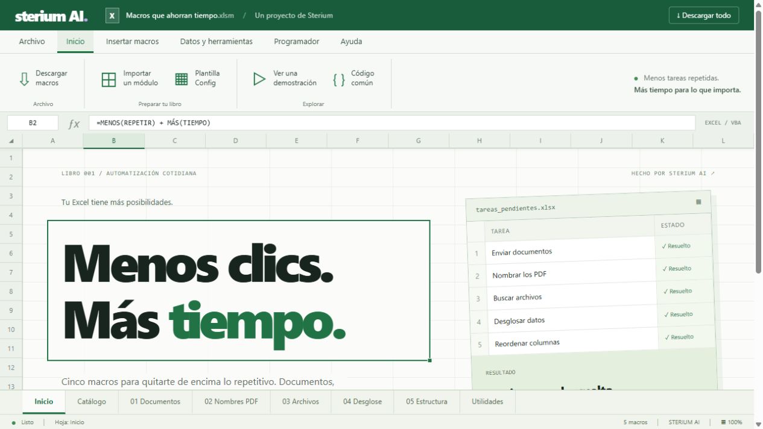Go to the 03 Archivos sheet tab
The height and width of the screenshot is (429, 763).
click(x=300, y=401)
